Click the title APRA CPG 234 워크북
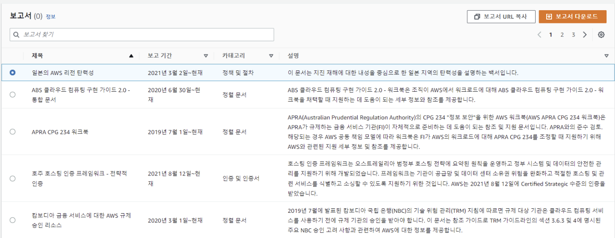615x238 pixels. 60,132
